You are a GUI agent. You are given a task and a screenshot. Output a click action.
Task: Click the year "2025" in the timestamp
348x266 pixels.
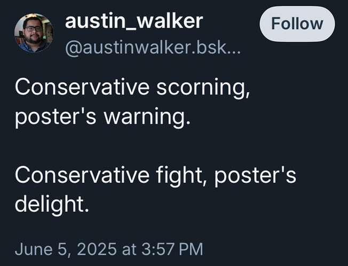point(97,249)
